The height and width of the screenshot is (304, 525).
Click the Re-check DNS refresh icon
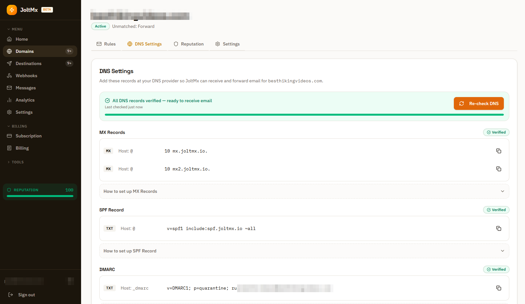click(x=462, y=103)
